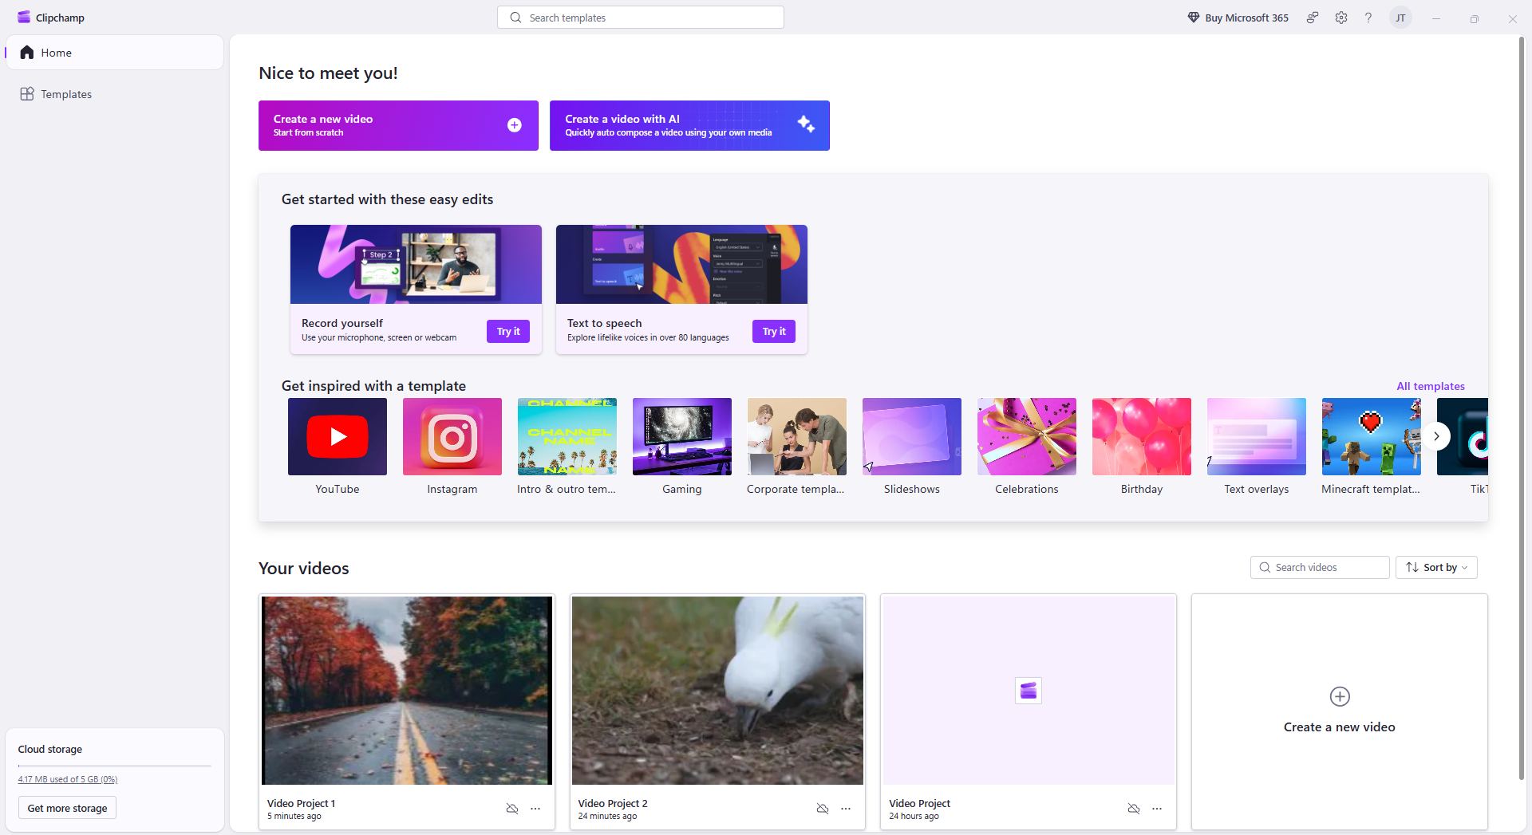Click cloud sync icon for Video Project 2
The width and height of the screenshot is (1532, 835).
click(x=823, y=809)
